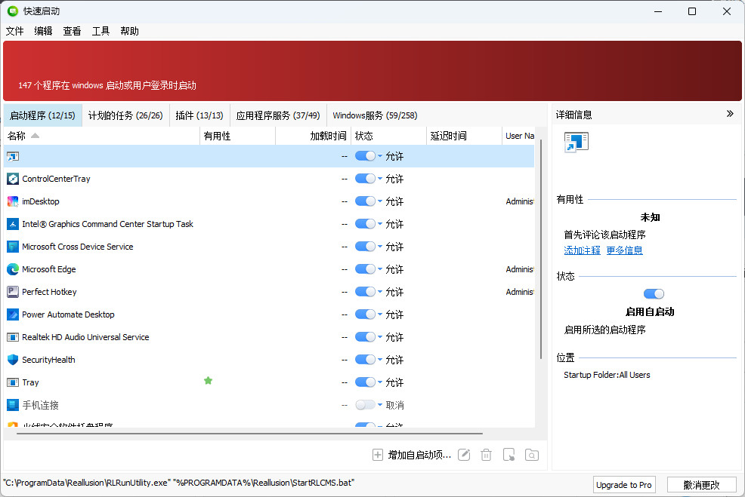
Task: Click the green usefulness star on Tray row
Action: [208, 380]
